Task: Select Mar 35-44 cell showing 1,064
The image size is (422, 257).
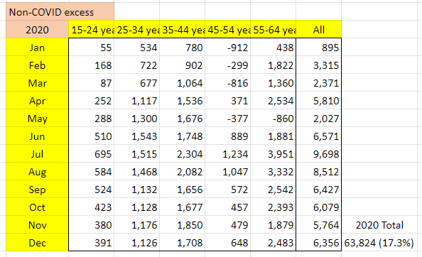Action: click(x=182, y=83)
